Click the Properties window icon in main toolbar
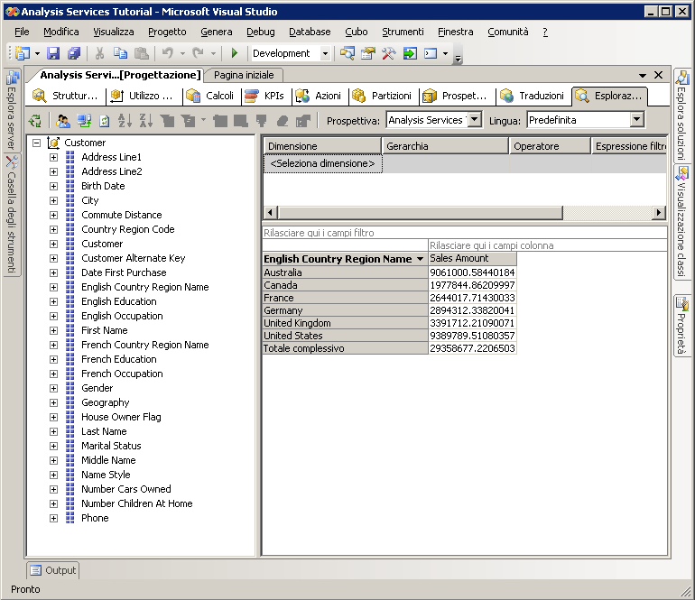This screenshot has height=600, width=695. pyautogui.click(x=367, y=53)
